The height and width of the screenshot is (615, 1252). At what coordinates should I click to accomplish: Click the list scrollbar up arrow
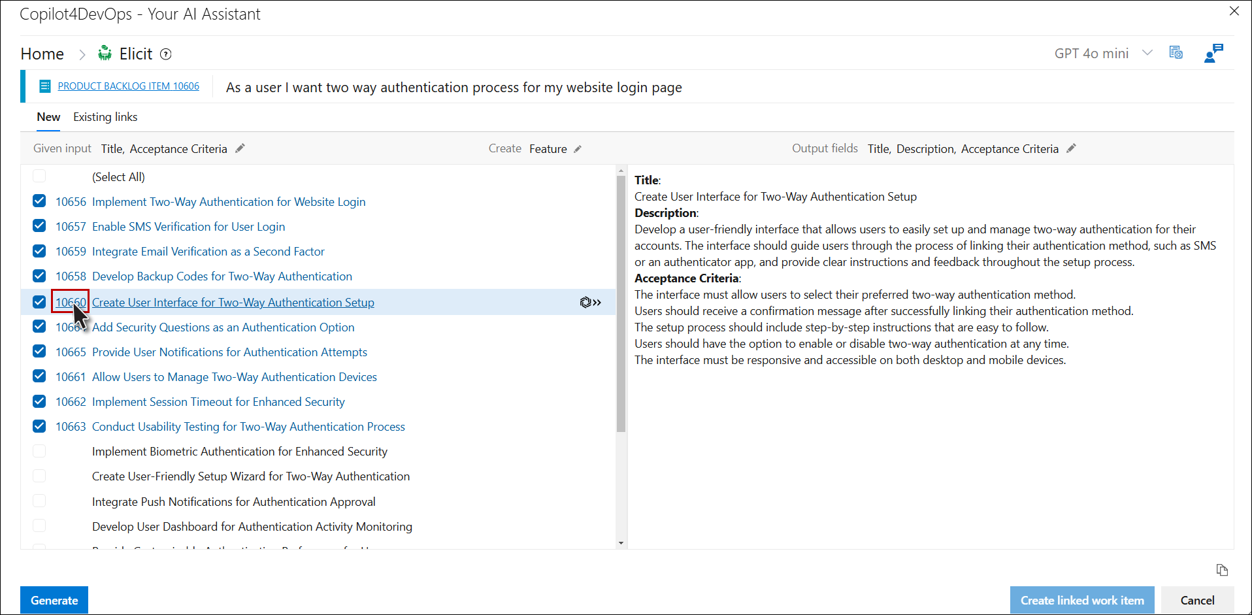pos(621,171)
